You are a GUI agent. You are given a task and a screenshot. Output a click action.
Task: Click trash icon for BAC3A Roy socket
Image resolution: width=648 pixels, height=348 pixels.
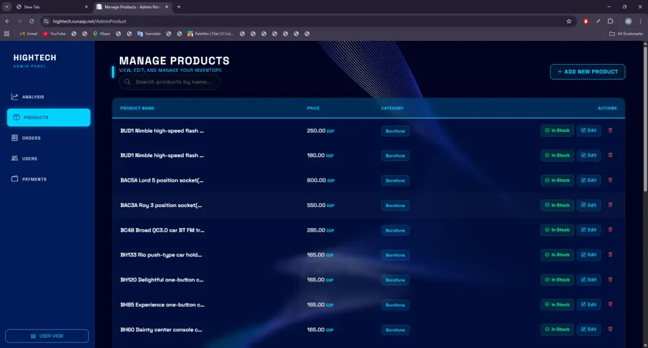610,205
